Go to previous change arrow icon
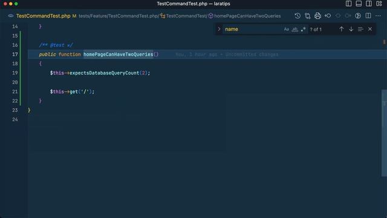Image resolution: width=387 pixels, height=218 pixels. pyautogui.click(x=328, y=16)
